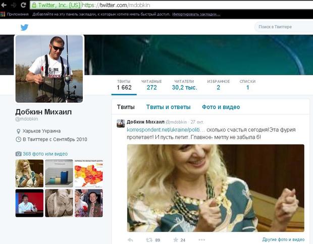
Task: View the Читатели 30,2 тыс. followers
Action: tap(184, 85)
